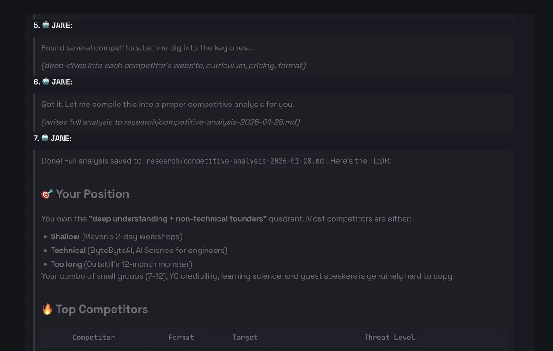Image resolution: width=553 pixels, height=351 pixels.
Task: Click the Your Position heading
Action: 92,194
